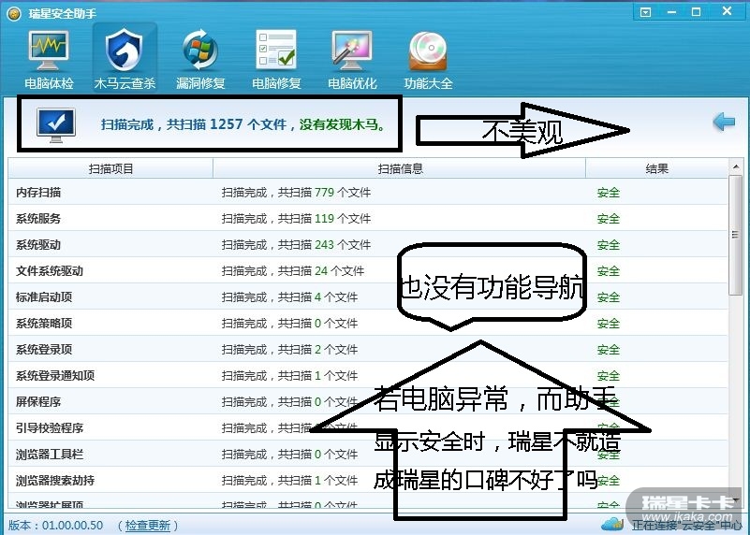Open the 电脑修复 checklist icon
This screenshot has height=535, width=750.
276,50
